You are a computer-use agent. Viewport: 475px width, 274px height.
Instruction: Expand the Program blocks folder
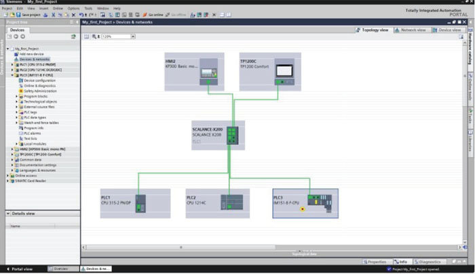[x=17, y=96]
